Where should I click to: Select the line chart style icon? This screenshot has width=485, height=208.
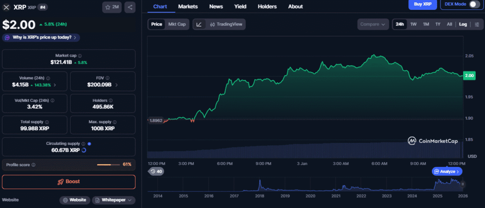pos(199,24)
